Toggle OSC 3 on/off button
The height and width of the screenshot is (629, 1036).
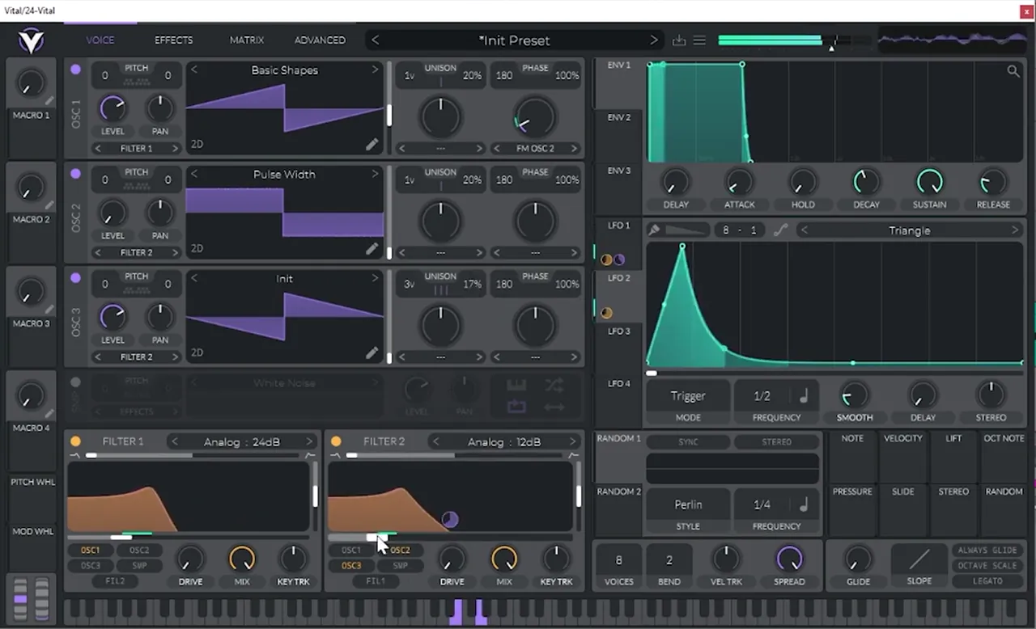point(75,278)
